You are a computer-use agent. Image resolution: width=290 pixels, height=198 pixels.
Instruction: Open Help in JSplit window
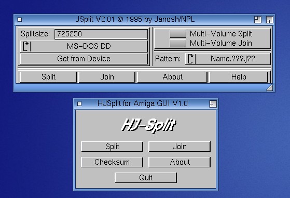[x=239, y=77]
